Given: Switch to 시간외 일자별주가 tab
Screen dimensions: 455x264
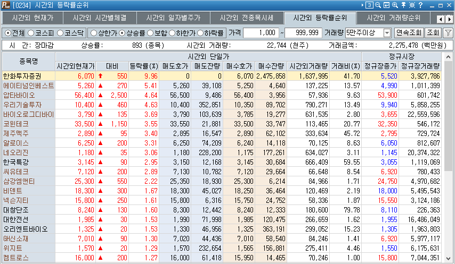Looking at the screenshot, I should (x=173, y=18).
